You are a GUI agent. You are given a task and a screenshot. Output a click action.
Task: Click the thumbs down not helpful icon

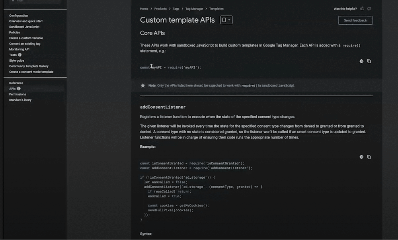click(x=369, y=9)
